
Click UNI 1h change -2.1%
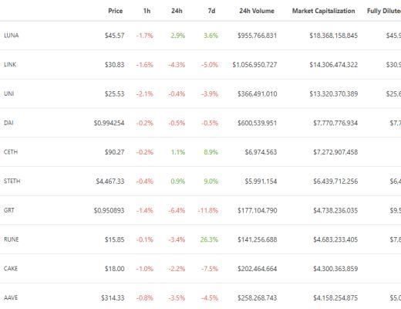tap(145, 93)
